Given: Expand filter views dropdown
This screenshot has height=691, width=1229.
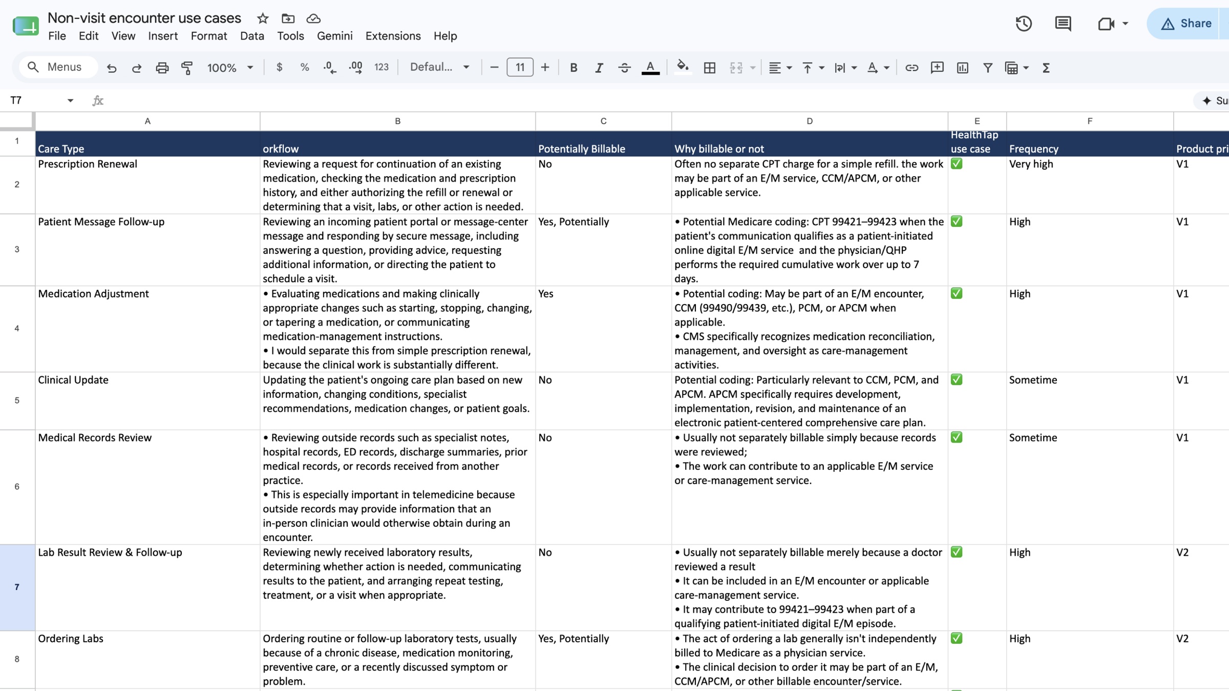Looking at the screenshot, I should pos(1026,68).
